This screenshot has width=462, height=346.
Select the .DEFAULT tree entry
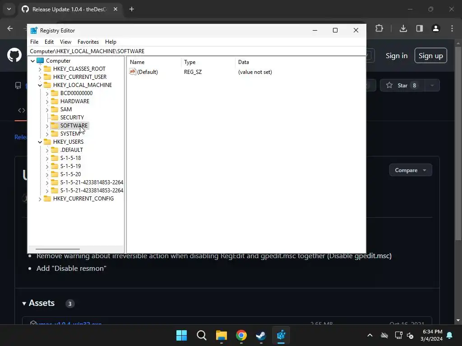(72, 150)
